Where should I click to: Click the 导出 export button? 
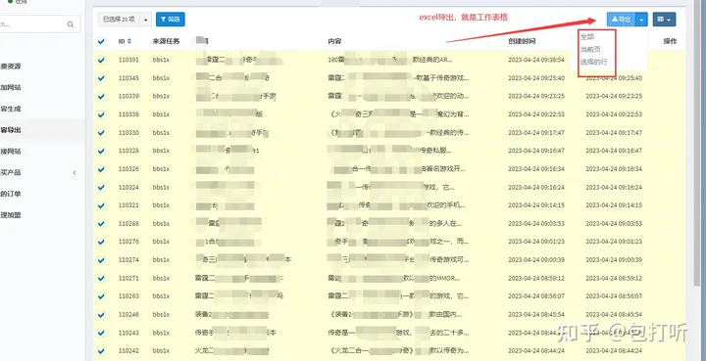point(621,20)
